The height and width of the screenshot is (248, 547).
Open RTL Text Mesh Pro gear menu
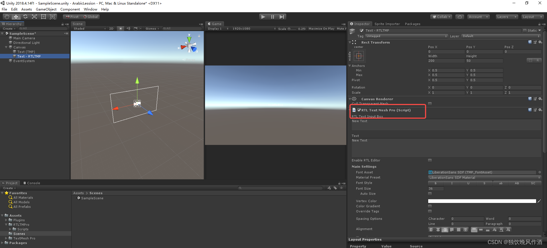point(540,110)
